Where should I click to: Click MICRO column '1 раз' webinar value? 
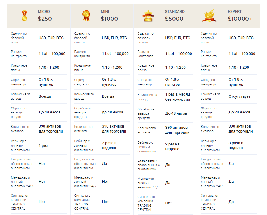pyautogui.click(x=43, y=145)
